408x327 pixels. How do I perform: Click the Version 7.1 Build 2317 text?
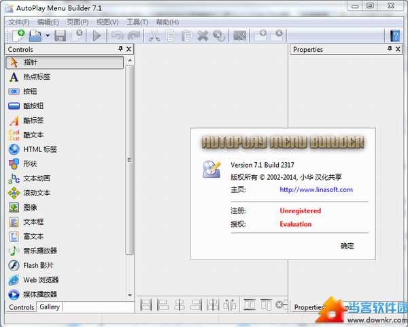click(x=262, y=165)
